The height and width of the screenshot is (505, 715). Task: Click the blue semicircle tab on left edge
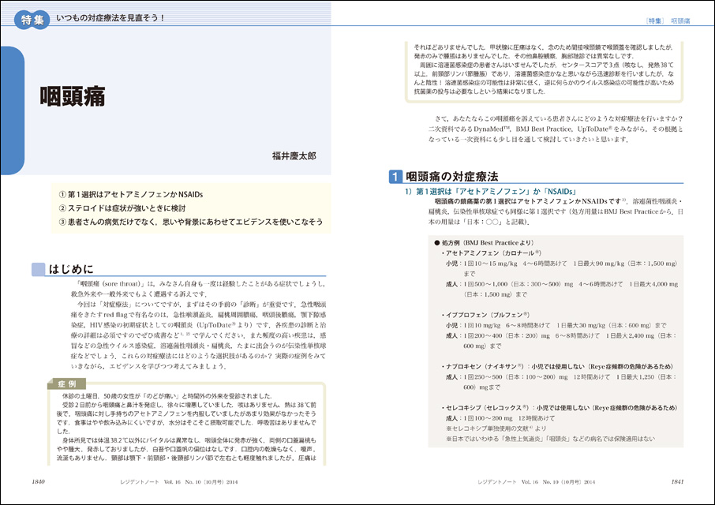(10, 110)
